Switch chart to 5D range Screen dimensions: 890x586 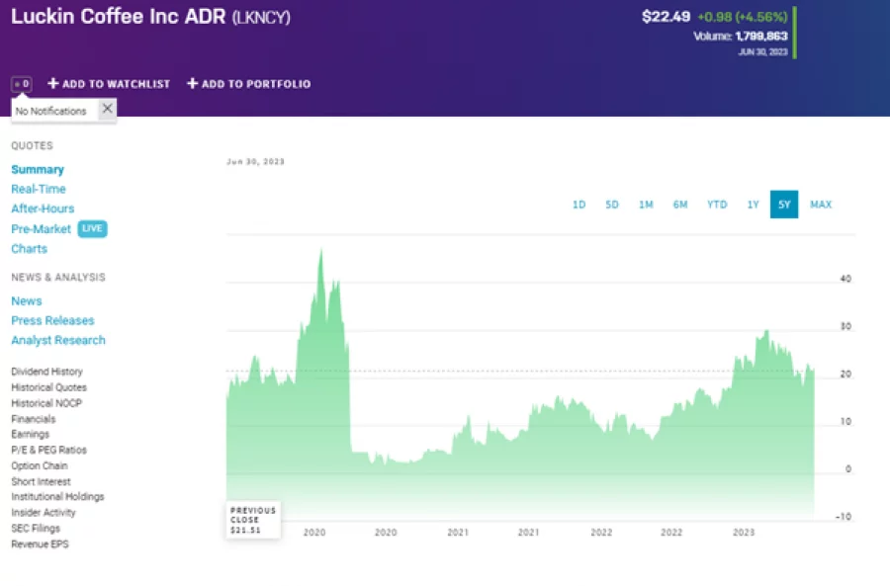612,205
